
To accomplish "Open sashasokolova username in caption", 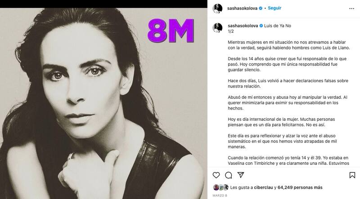I will pos(243,26).
